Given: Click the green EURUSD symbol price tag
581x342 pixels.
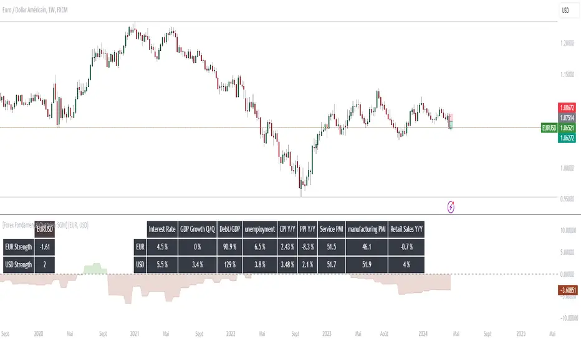Looking at the screenshot, I should 549,127.
